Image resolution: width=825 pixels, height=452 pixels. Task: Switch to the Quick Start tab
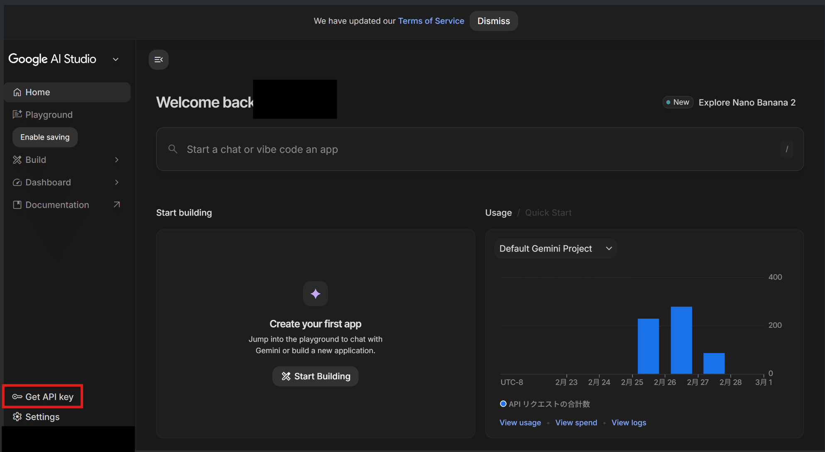pos(548,213)
